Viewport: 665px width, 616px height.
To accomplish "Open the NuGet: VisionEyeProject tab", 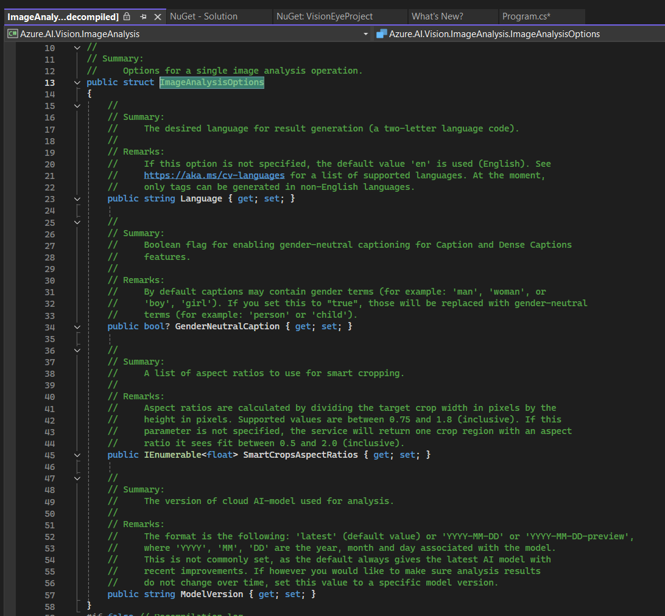I will click(325, 16).
